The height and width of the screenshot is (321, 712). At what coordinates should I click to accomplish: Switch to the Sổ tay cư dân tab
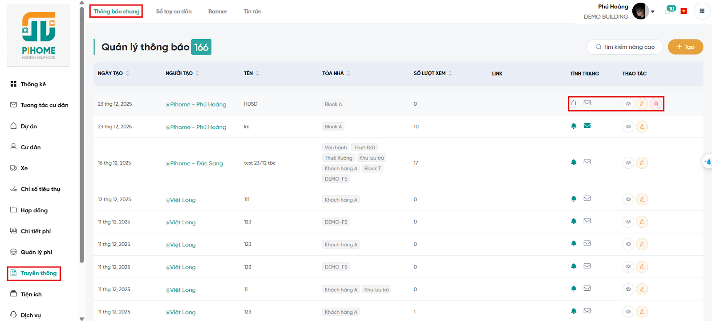pyautogui.click(x=174, y=12)
